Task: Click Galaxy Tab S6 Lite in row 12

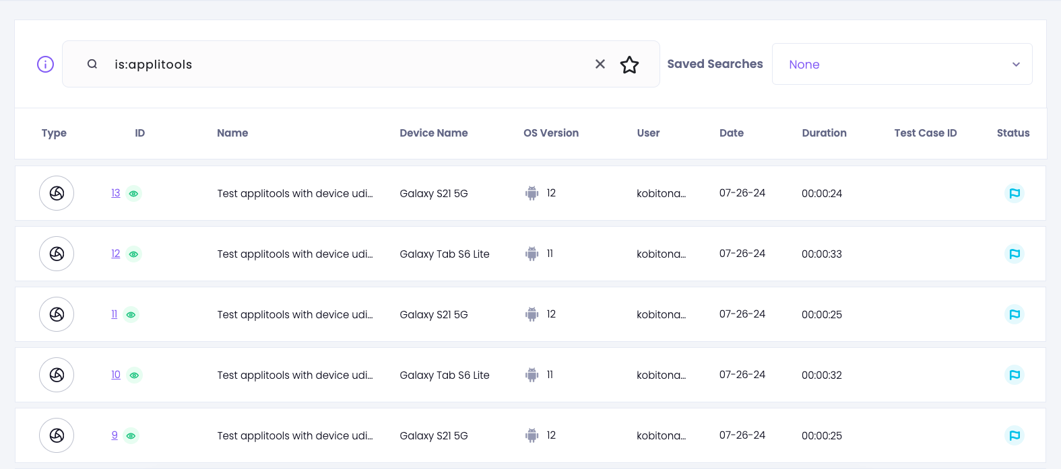Action: point(445,254)
